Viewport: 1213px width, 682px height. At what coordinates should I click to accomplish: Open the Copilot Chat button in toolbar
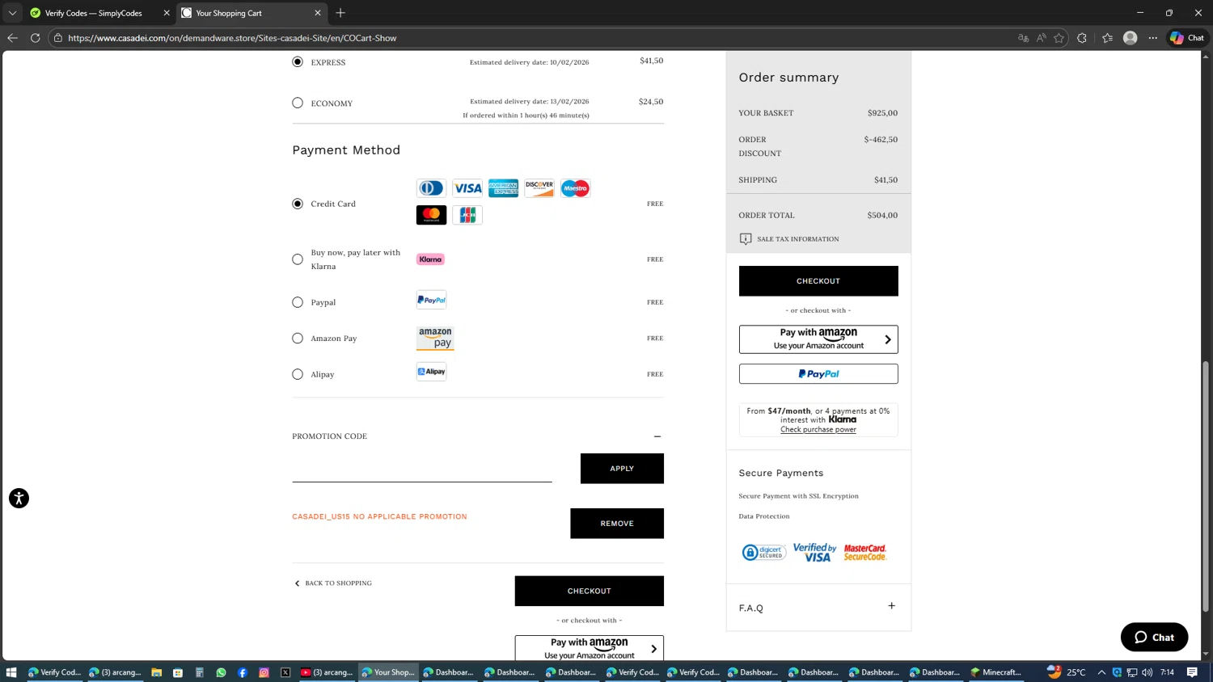(x=1187, y=38)
